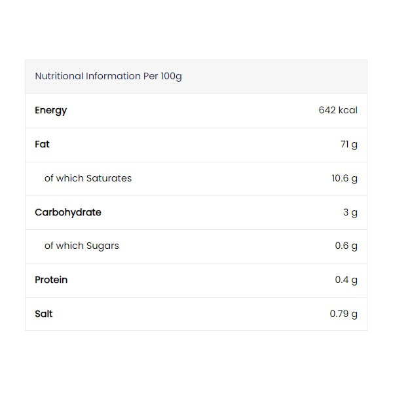Select the Protein row label
This screenshot has height=393, width=393.
(x=51, y=280)
